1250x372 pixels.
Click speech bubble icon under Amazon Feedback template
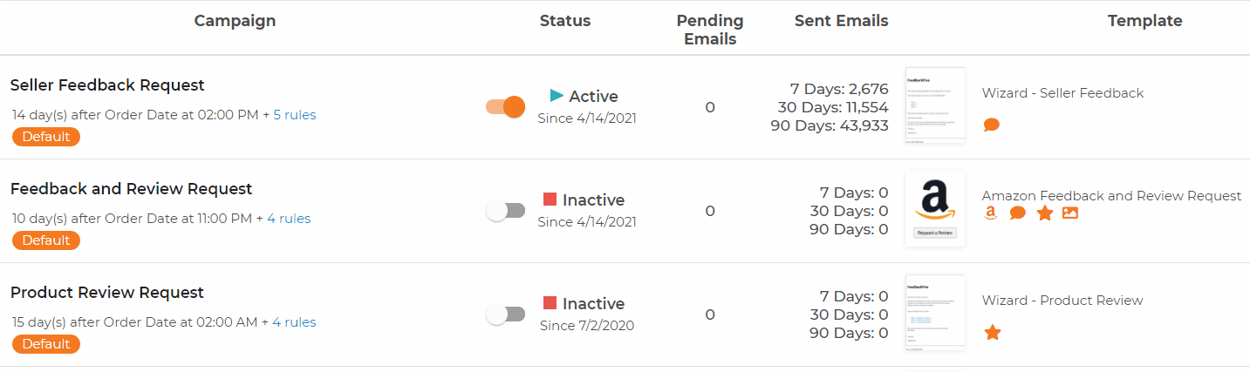point(1017,213)
